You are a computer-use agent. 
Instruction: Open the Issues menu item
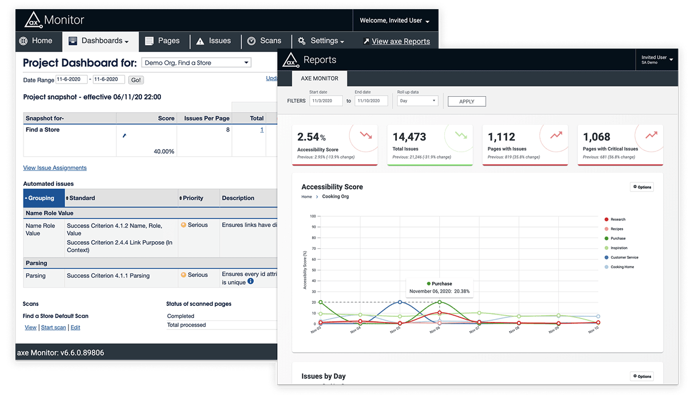(x=214, y=41)
